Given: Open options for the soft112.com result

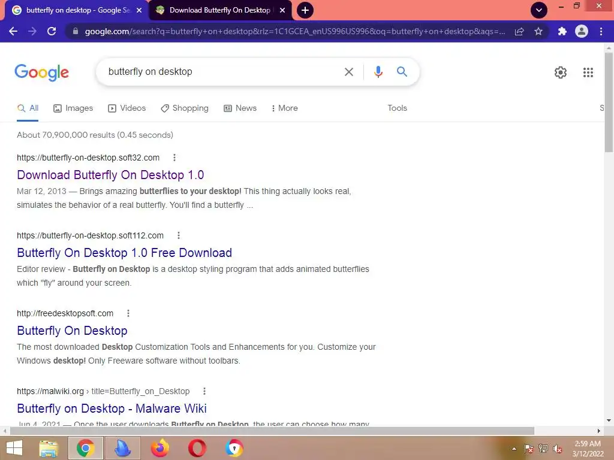Looking at the screenshot, I should [x=179, y=235].
